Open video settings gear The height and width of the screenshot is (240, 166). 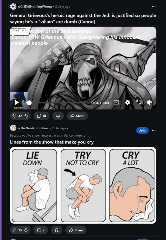(x=127, y=102)
